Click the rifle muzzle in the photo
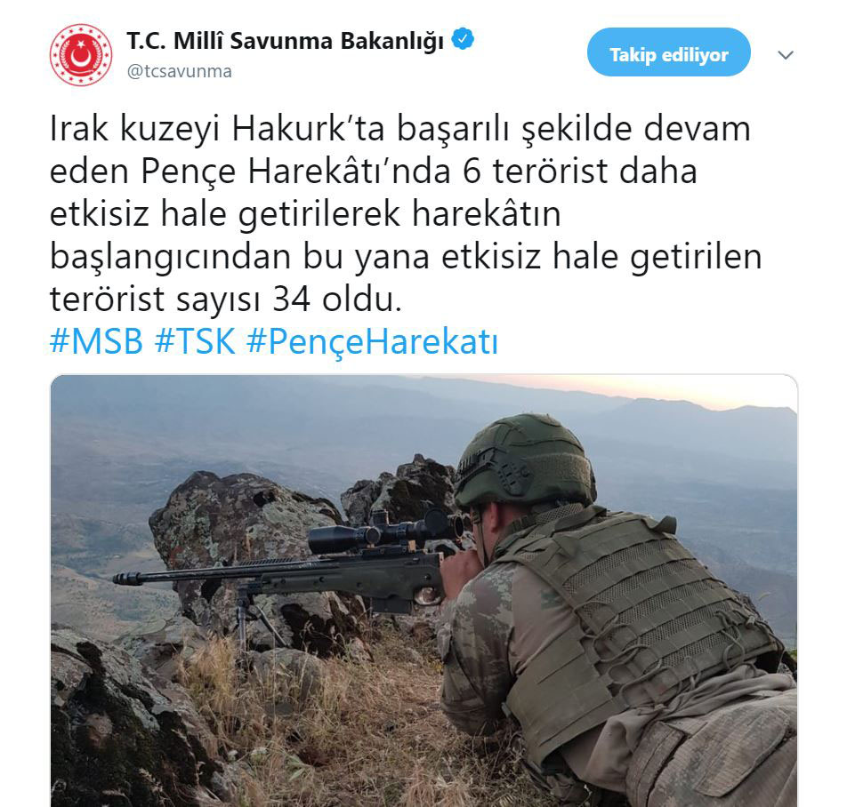Image resolution: width=847 pixels, height=807 pixels. pyautogui.click(x=127, y=579)
